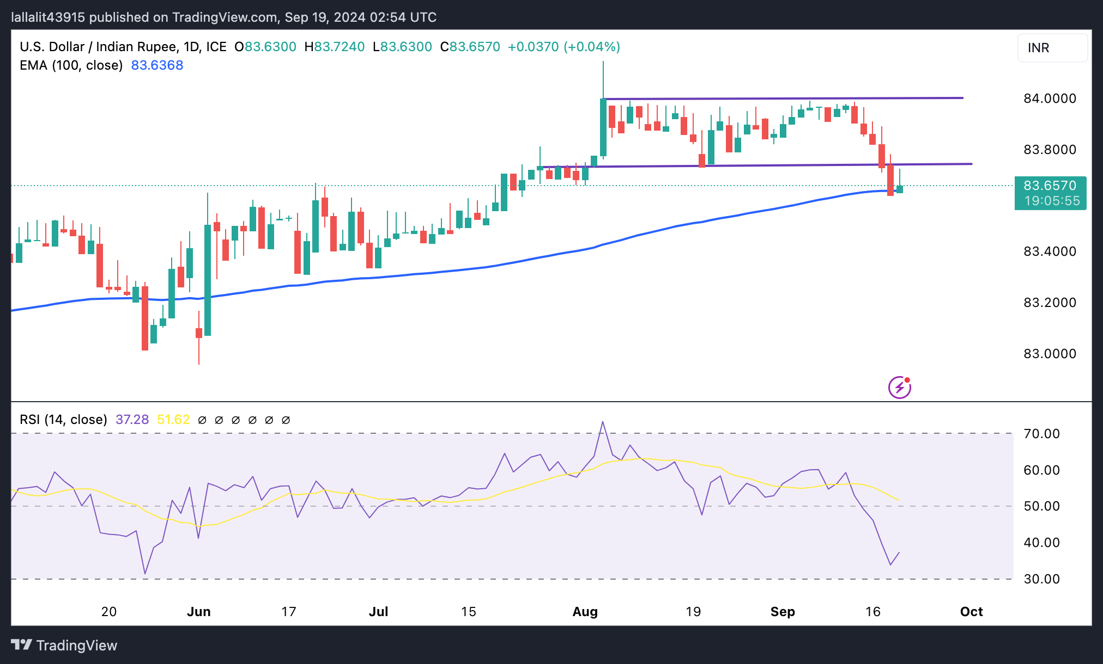Open the INR currency selector box
The width and height of the screenshot is (1103, 664).
tap(1052, 48)
